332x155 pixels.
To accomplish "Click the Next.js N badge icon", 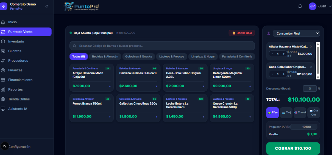I will pos(5,146).
